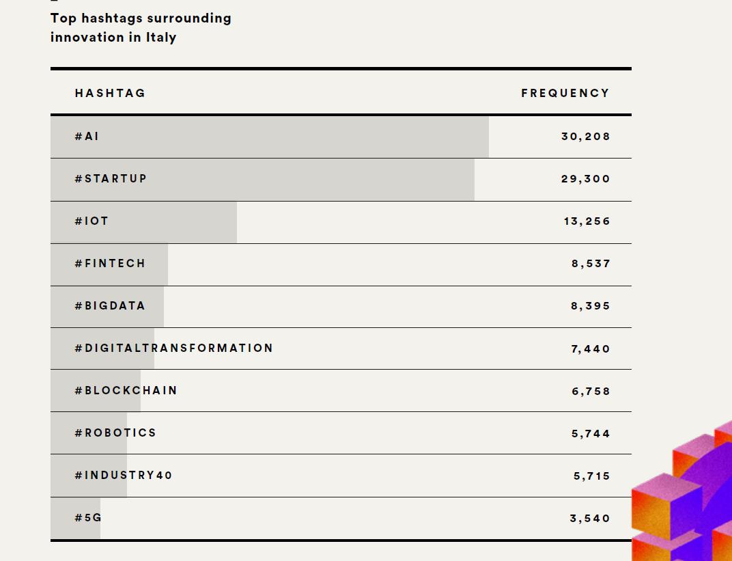Click the FREQUENCY column header
The width and height of the screenshot is (732, 561).
pos(565,93)
